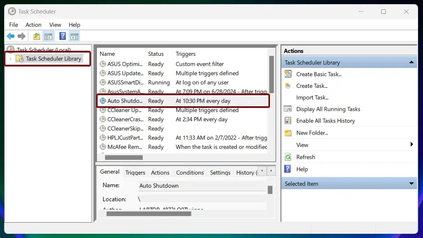
Task: Select the 'At 2:34 PM every day' trigger cell
Action: [201, 119]
